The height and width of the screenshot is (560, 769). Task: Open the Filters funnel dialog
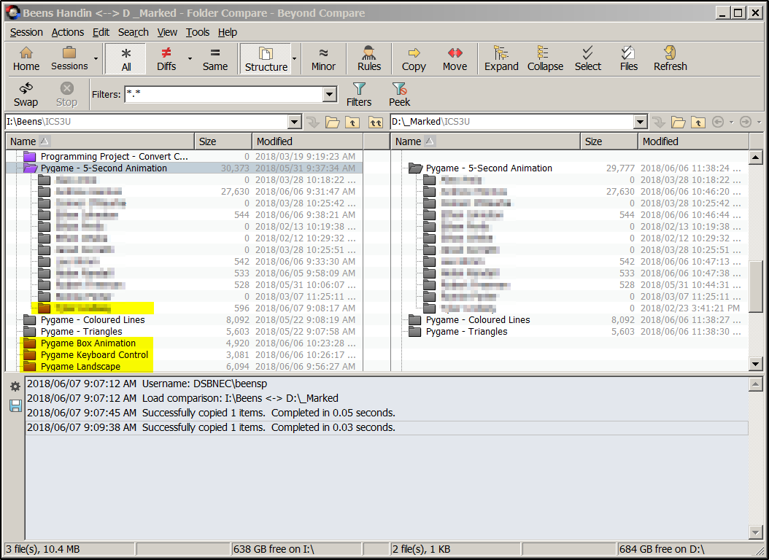[x=359, y=95]
